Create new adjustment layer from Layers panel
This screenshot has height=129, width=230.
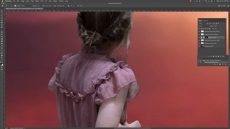click(x=216, y=57)
